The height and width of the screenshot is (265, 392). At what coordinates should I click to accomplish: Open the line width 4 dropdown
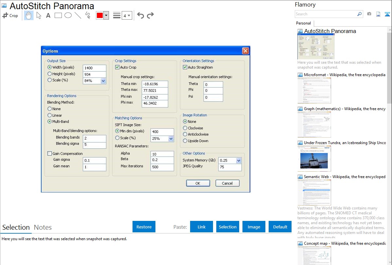click(127, 15)
